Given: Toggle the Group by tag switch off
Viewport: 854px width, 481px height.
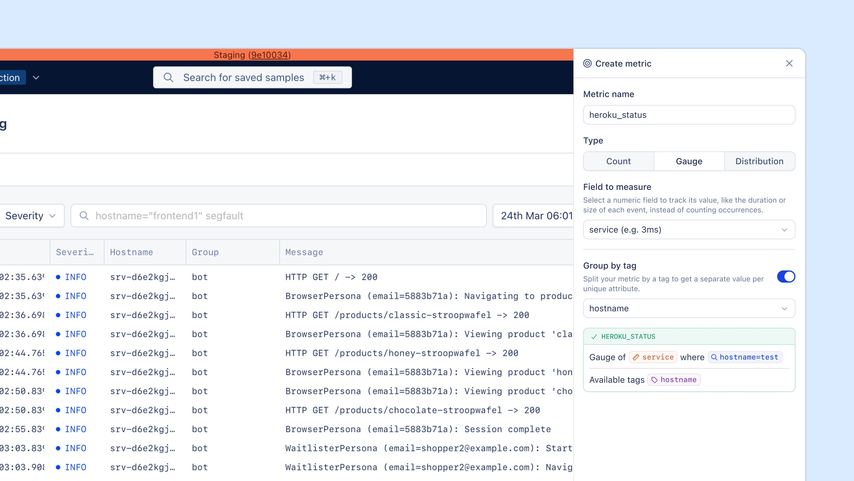Looking at the screenshot, I should pos(786,277).
